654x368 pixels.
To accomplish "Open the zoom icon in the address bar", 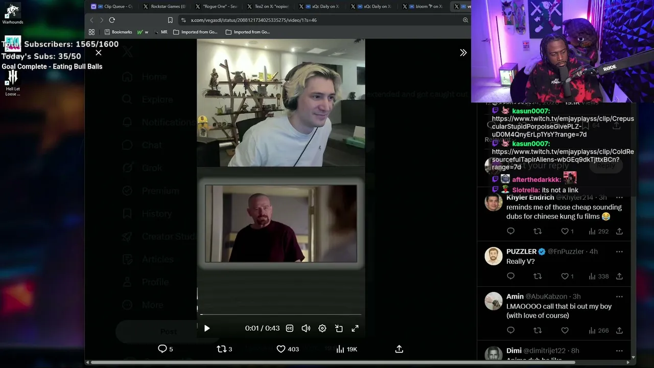I will pos(465,20).
